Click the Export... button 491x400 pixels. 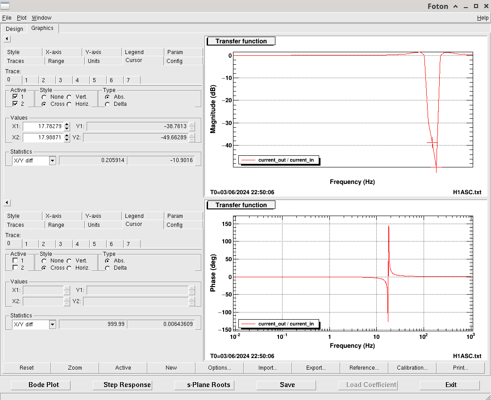pos(316,368)
